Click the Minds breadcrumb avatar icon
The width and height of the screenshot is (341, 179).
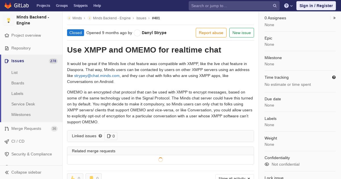(69, 18)
